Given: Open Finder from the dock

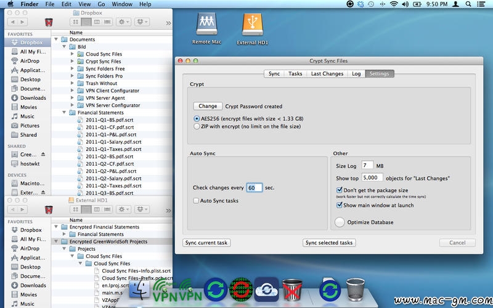Looking at the screenshot, I should pyautogui.click(x=139, y=290).
